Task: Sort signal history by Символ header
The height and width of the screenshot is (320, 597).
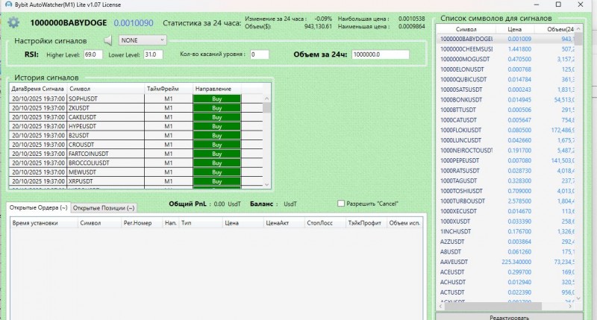Action: point(105,89)
